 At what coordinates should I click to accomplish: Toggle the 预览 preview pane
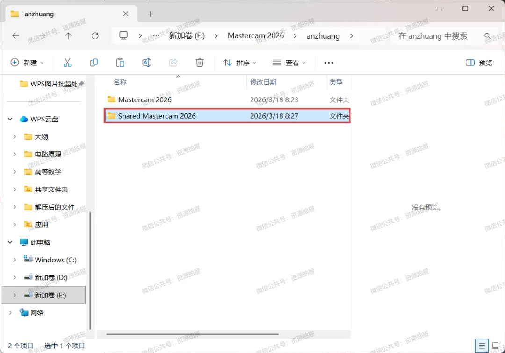pyautogui.click(x=479, y=63)
